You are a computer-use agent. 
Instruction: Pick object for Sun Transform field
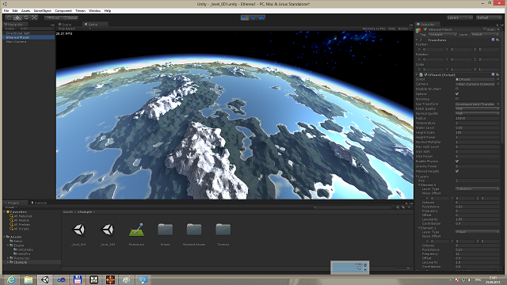coord(498,104)
